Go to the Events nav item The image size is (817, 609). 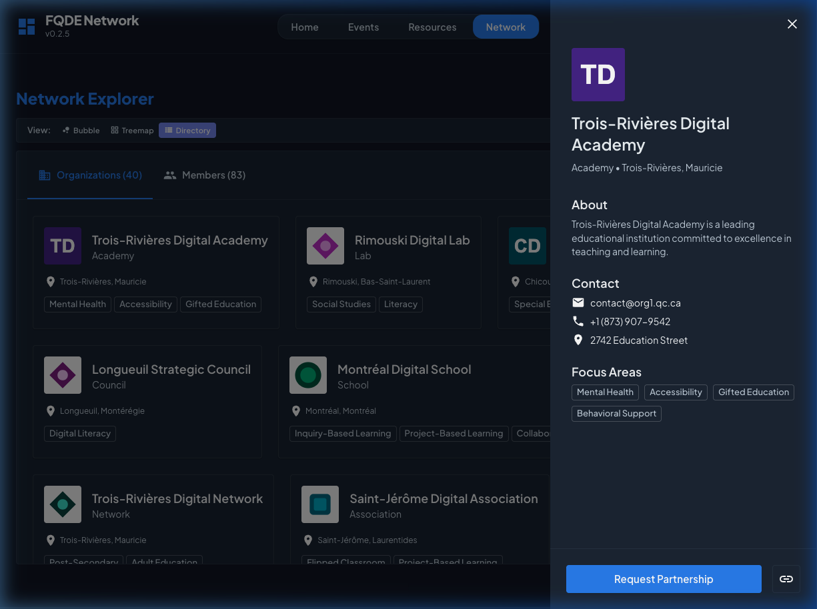point(363,27)
